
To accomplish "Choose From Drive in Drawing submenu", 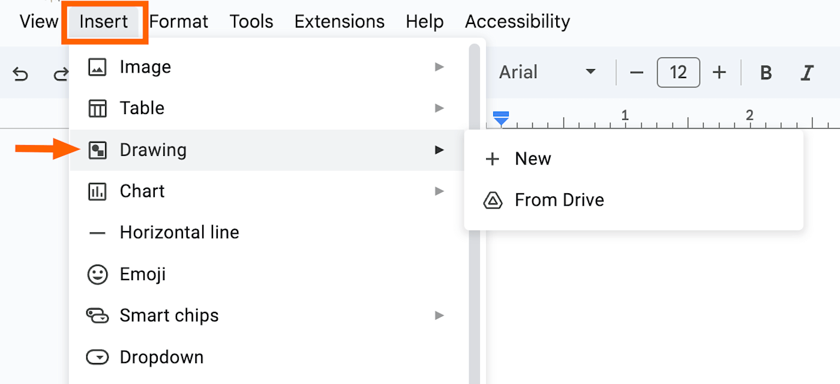I will pyautogui.click(x=559, y=200).
